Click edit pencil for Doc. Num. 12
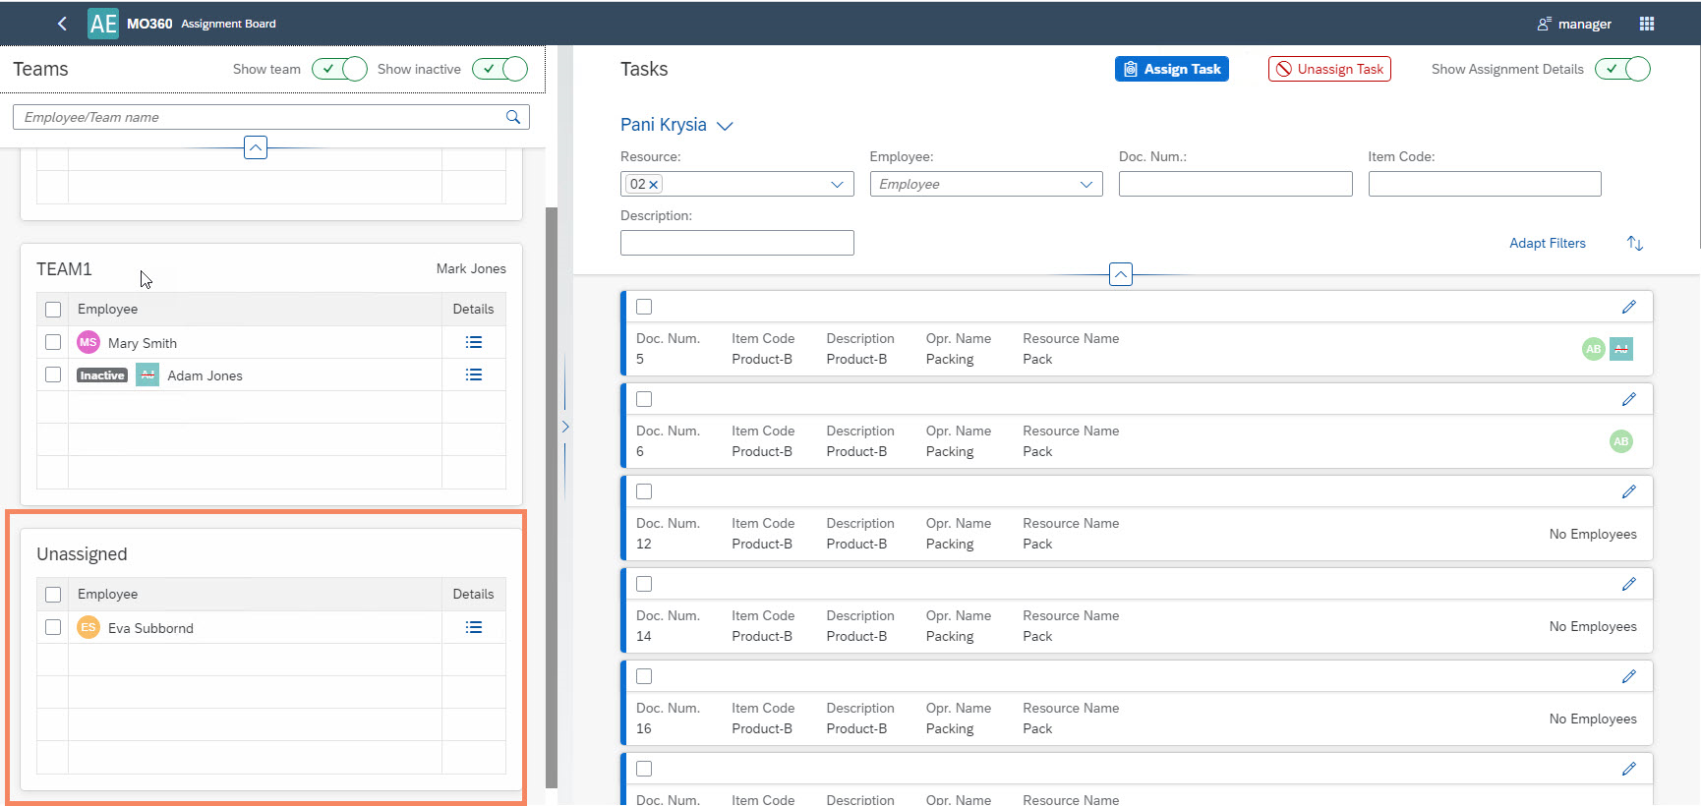Viewport: 1701px width, 806px height. coord(1628,491)
